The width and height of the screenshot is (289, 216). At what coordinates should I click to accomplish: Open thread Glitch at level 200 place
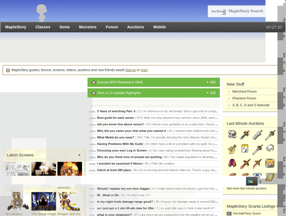point(114,170)
